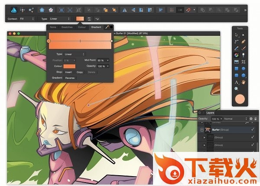
Task: Select the Zoom magnifier tool
Action: [x=237, y=89]
